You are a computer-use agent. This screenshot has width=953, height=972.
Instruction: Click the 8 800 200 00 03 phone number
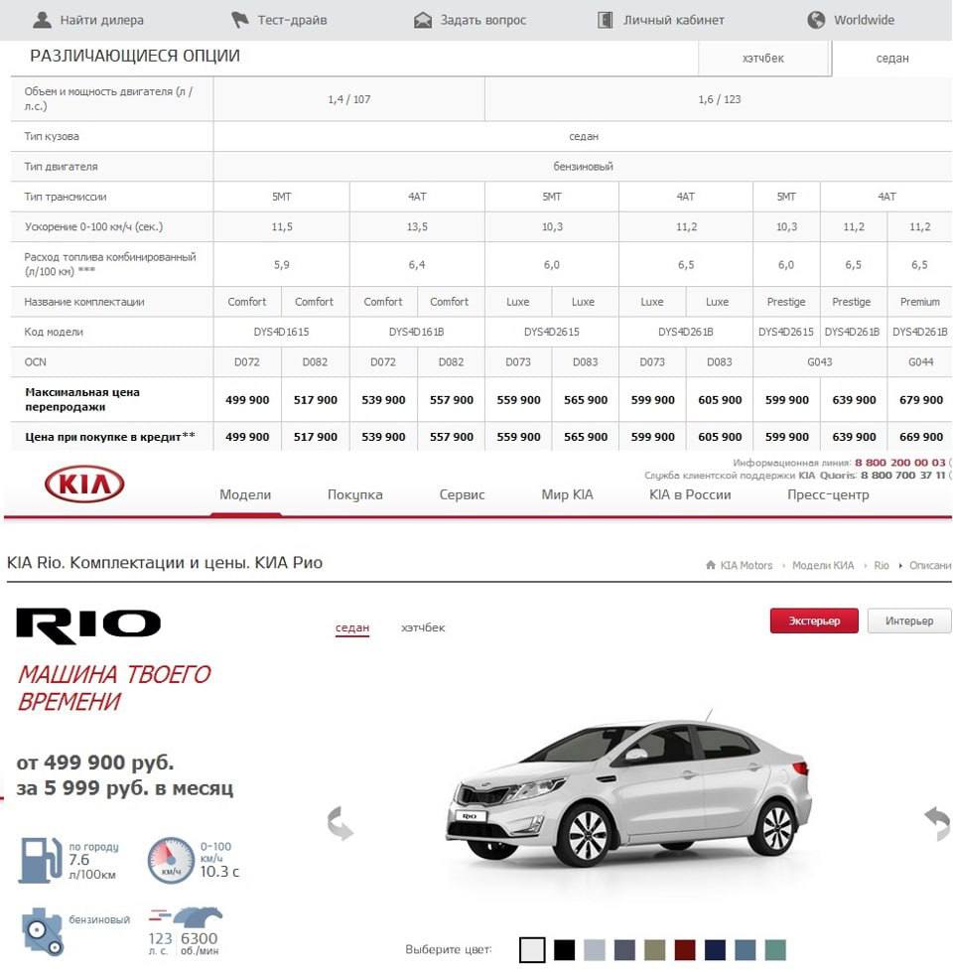900,463
